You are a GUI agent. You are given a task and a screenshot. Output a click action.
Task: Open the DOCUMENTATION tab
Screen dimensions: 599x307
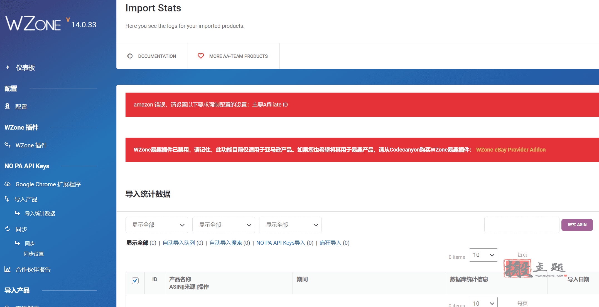click(152, 56)
